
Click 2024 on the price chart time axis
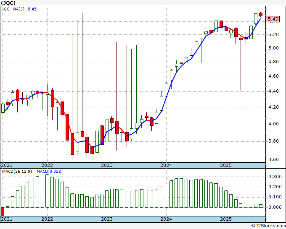166,165
